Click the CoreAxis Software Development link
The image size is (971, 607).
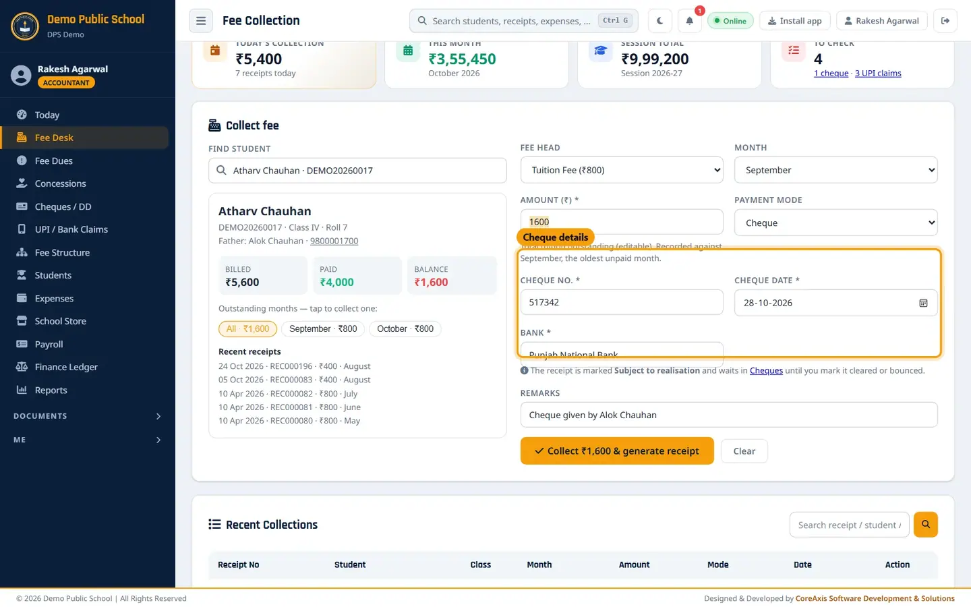pos(875,598)
